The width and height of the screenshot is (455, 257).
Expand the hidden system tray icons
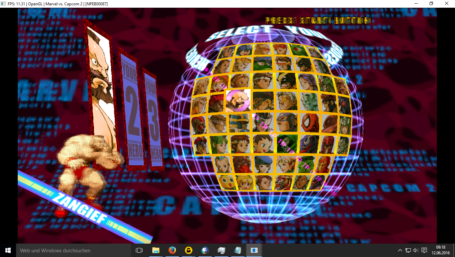(400, 250)
